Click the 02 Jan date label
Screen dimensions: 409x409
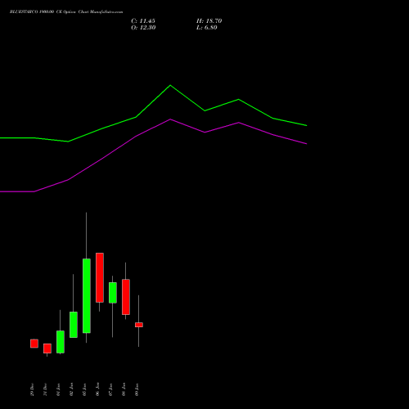71,389
